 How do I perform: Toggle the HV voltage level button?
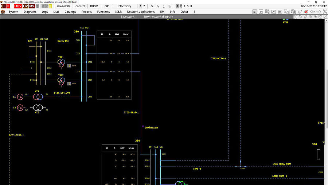point(25,6)
